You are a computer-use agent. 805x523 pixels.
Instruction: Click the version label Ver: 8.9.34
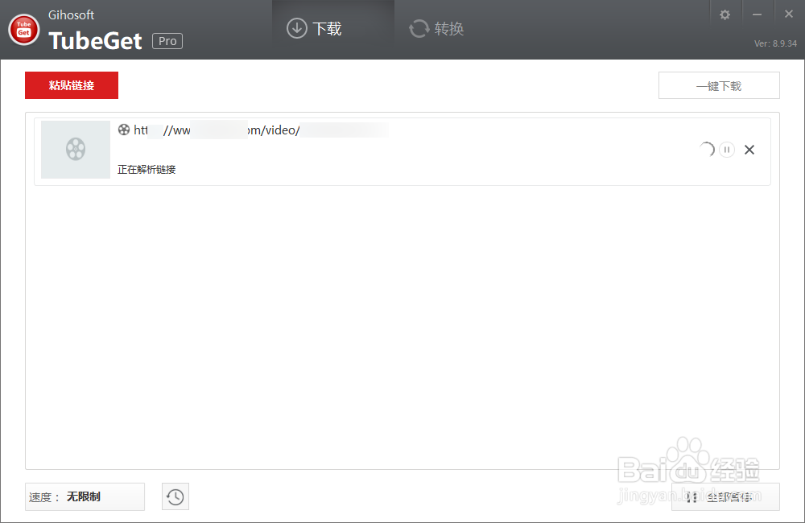pos(775,43)
